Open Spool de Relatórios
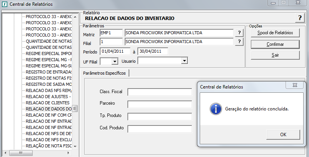 (275, 33)
